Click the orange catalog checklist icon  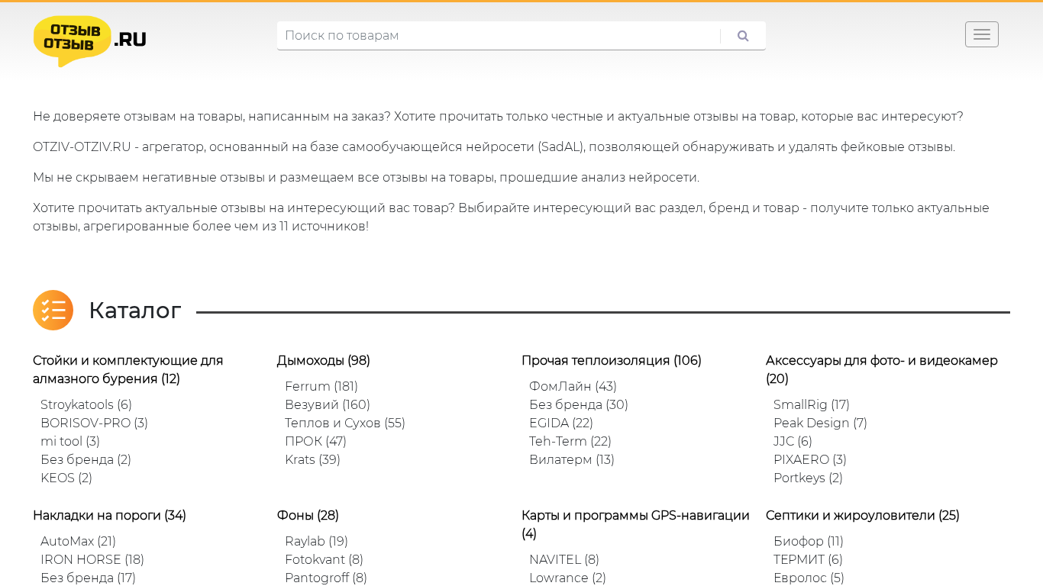[53, 310]
